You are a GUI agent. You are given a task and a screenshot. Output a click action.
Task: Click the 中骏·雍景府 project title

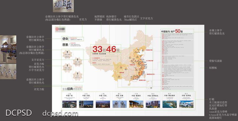[x=136, y=96]
